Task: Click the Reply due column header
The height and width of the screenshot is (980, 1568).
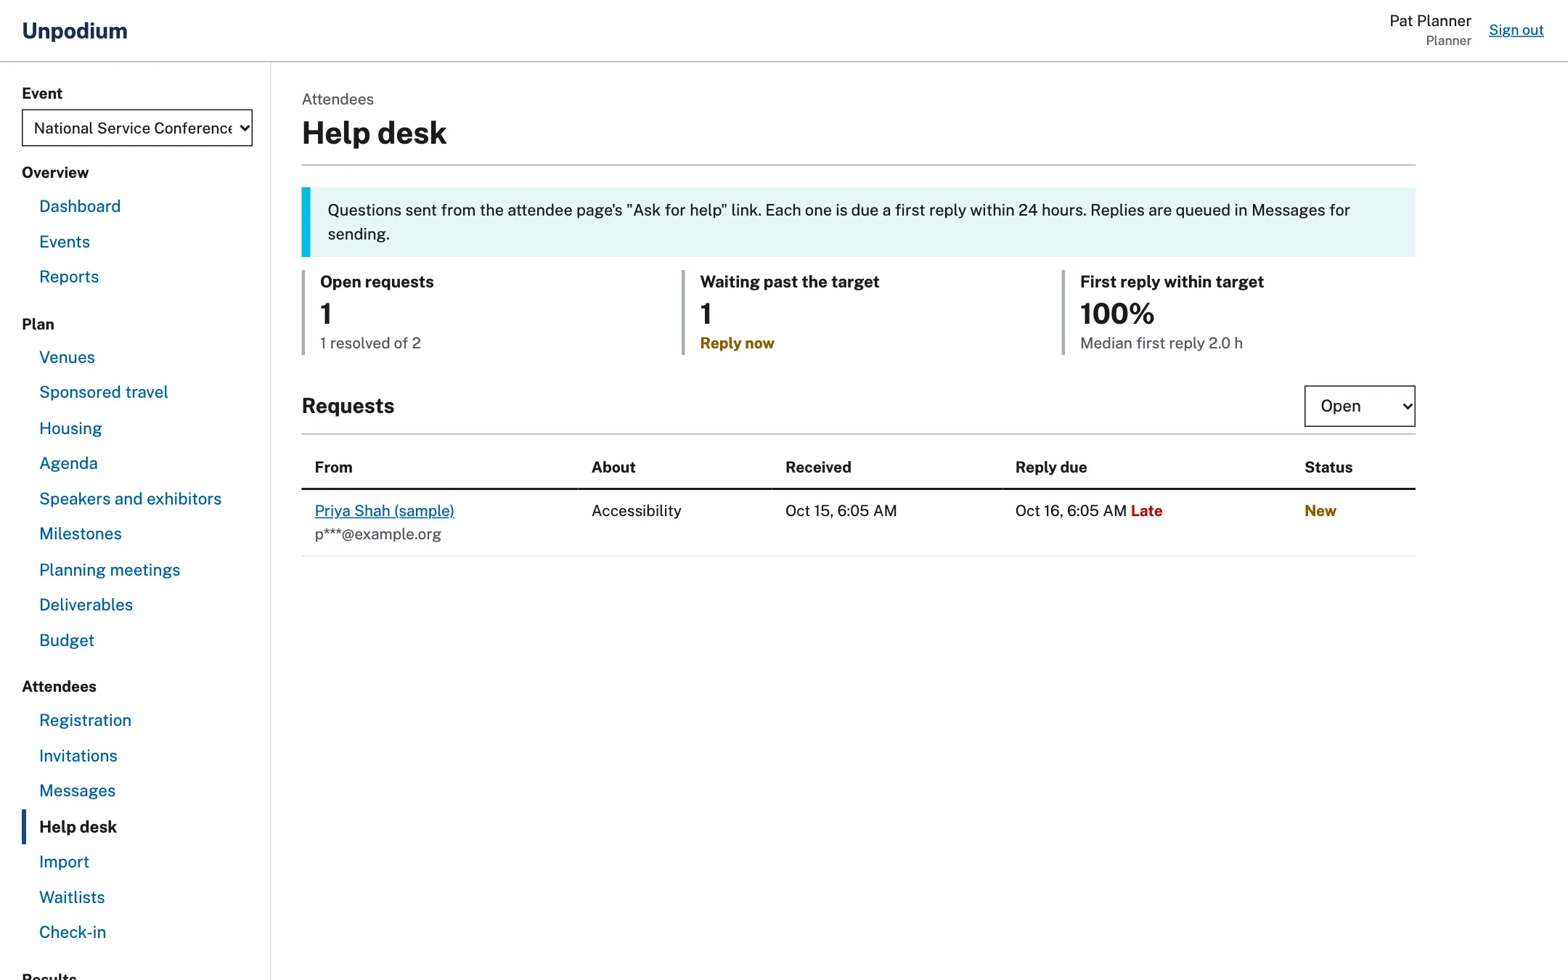Action: point(1050,467)
